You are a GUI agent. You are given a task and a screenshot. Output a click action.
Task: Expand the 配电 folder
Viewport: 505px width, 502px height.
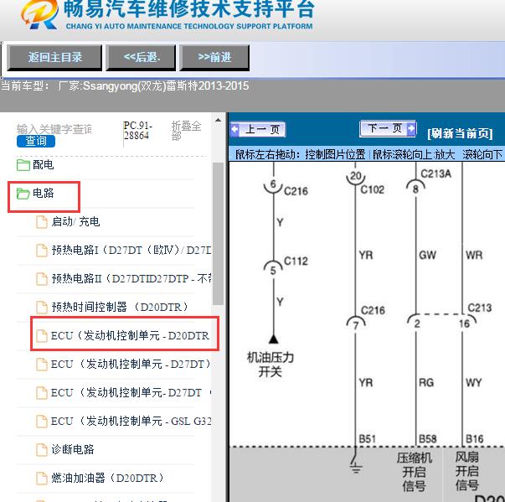[x=44, y=164]
